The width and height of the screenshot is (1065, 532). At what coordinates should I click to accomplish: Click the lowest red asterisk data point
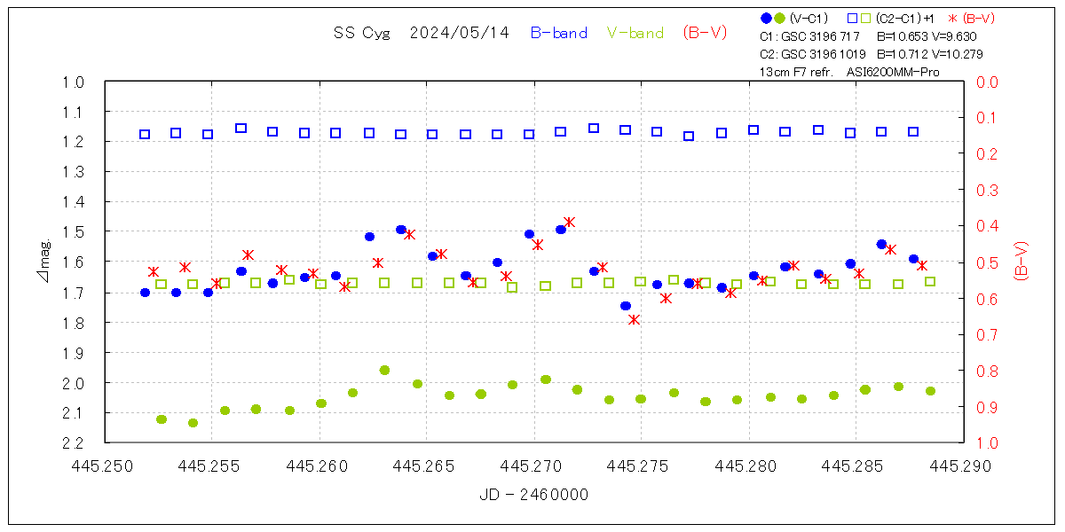coord(634,319)
